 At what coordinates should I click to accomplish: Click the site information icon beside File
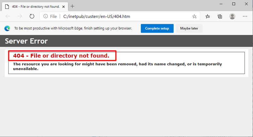[45, 16]
